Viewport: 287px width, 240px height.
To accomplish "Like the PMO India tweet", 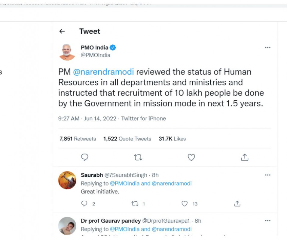I will point(191,157).
